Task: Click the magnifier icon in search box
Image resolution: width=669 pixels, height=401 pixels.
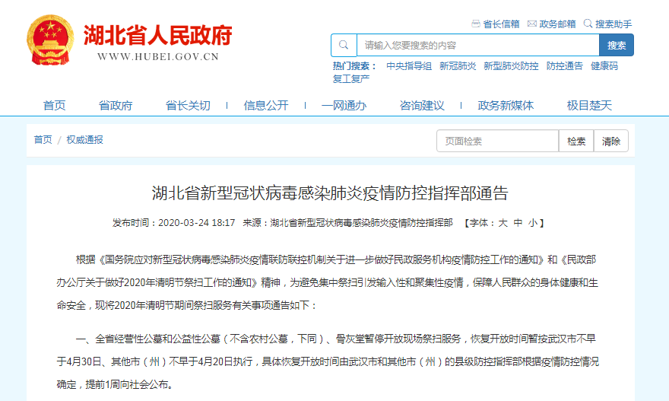Action: coord(344,45)
